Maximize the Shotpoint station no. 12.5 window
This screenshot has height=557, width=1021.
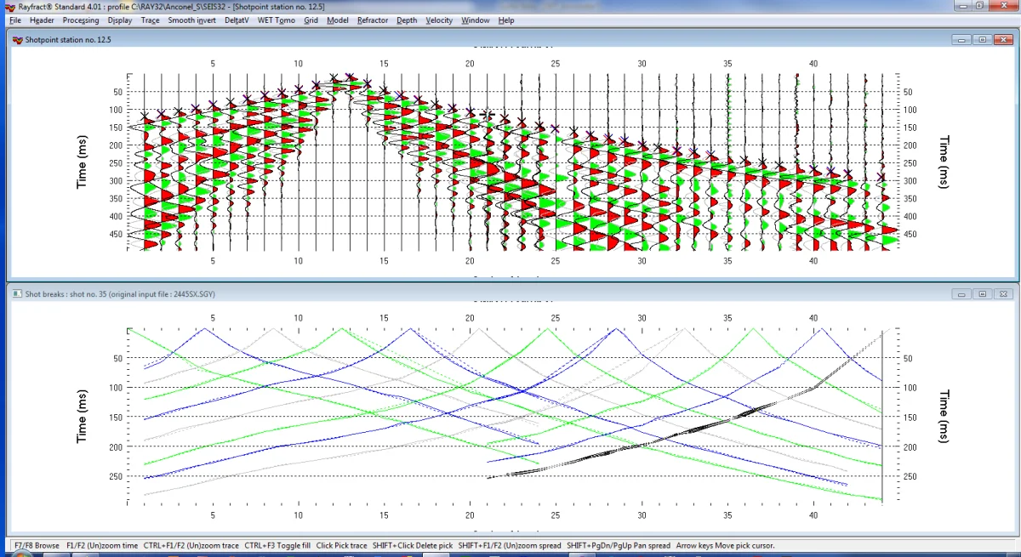[x=982, y=39]
